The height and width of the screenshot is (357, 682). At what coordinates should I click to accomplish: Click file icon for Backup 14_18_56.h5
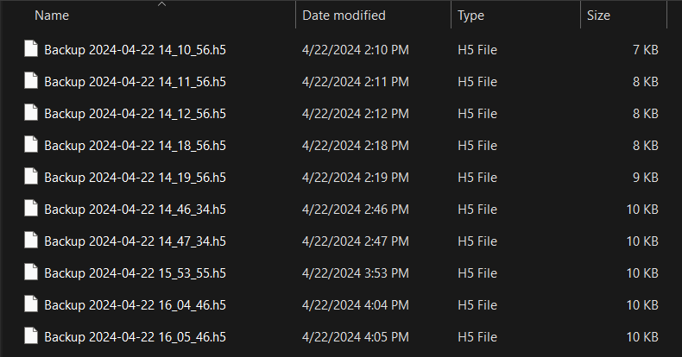click(32, 145)
